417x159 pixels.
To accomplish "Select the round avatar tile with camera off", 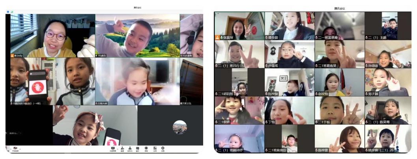I will 180,127.
